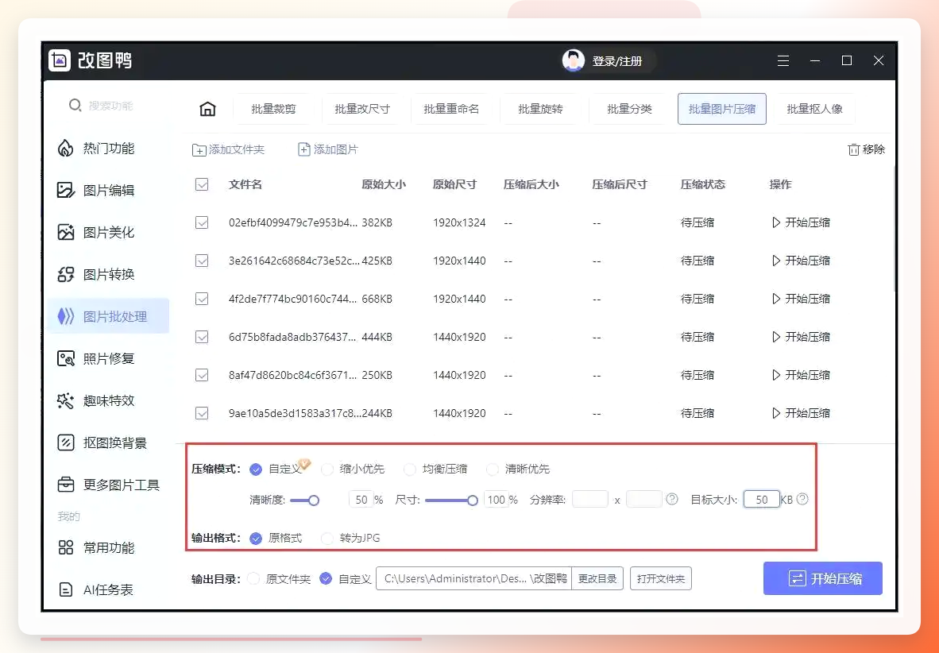This screenshot has height=653, width=939.
Task: Click help icon next to 目标大小 KB
Action: click(802, 499)
